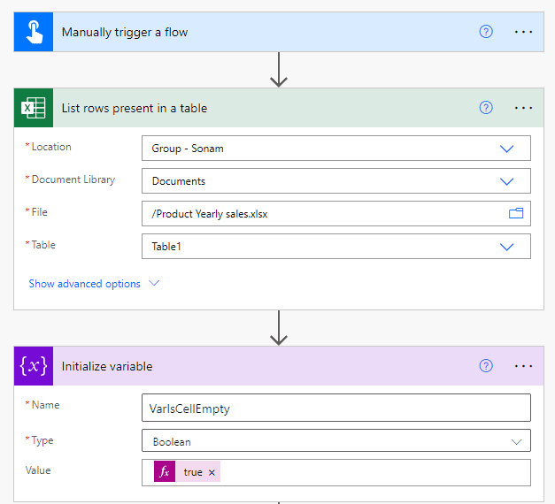The width and height of the screenshot is (555, 504).
Task: Click the Name field containing VarIsCellEmpty
Action: 335,408
